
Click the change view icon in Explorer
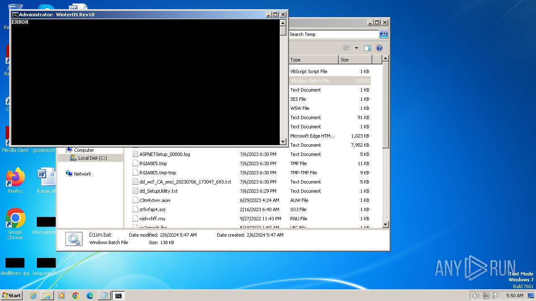[346, 48]
